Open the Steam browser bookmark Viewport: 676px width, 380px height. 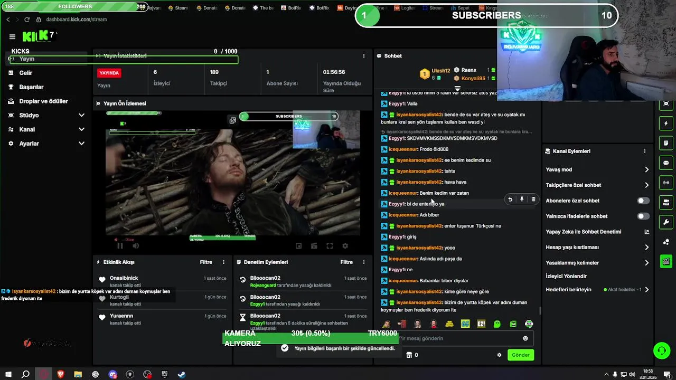point(177,8)
